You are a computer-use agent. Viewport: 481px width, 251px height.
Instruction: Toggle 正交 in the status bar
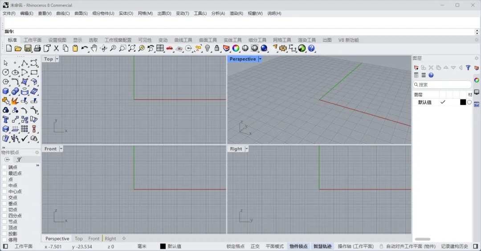[x=255, y=247]
